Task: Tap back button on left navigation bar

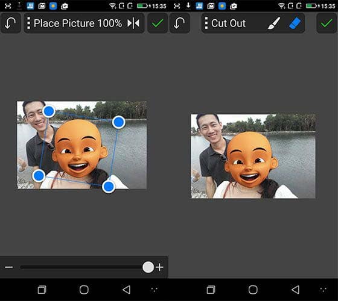Action: [x=126, y=290]
